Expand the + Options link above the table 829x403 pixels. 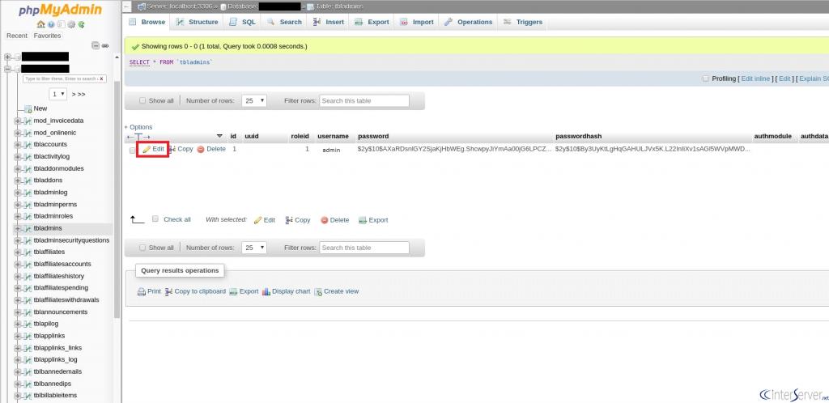tap(138, 127)
